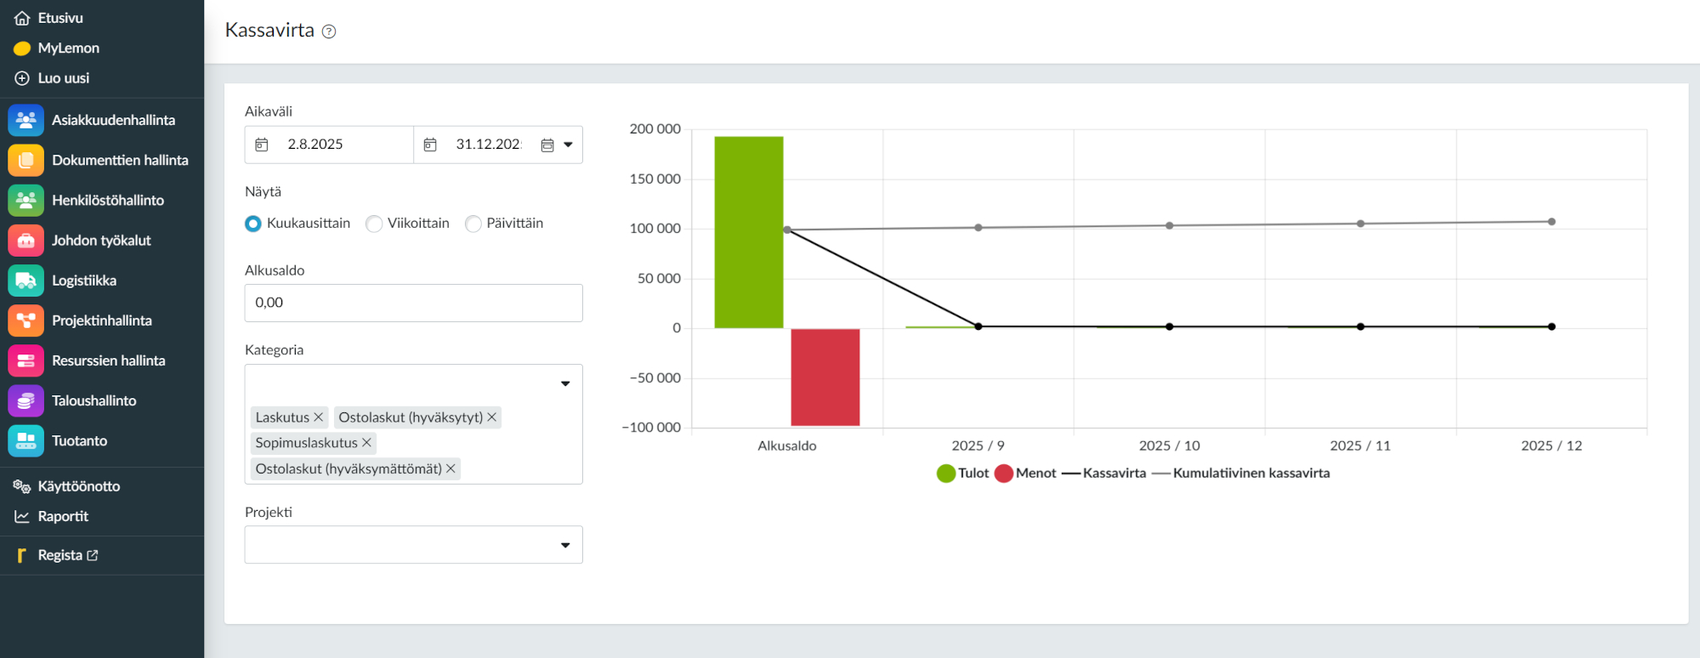
Task: Open the Logistiikka truck icon
Action: 25,281
